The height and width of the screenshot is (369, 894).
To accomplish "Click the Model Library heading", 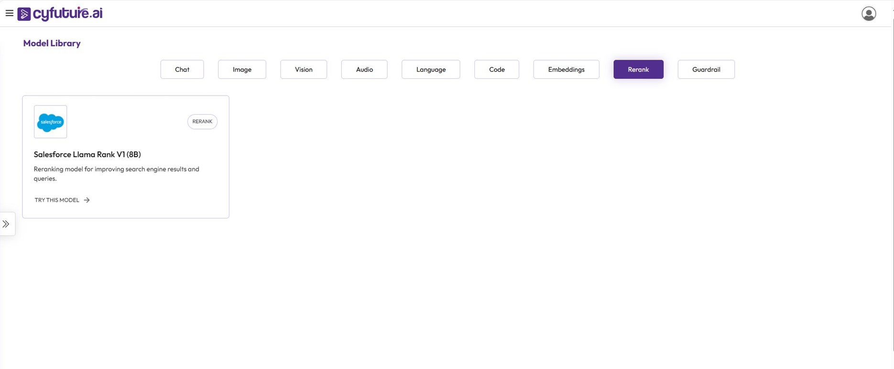I will click(52, 43).
